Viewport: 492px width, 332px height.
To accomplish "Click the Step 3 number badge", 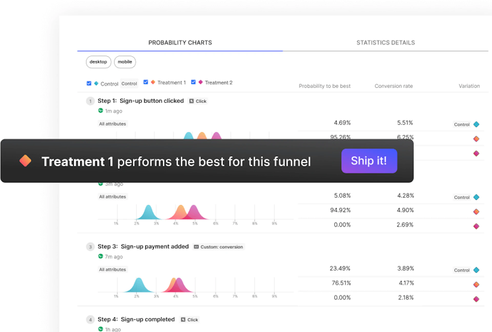I will (x=90, y=247).
